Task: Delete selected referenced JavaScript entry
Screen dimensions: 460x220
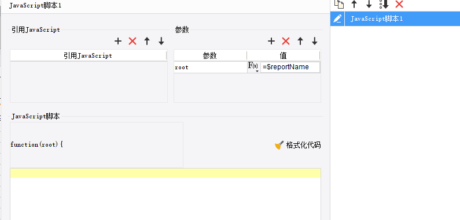Action: (133, 41)
